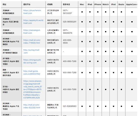Image resolution: width=139 pixels, height=116 pixels.
Task: Click the iPhone dot in the appletyht.world.tmall.com row
Action: coord(98,22)
